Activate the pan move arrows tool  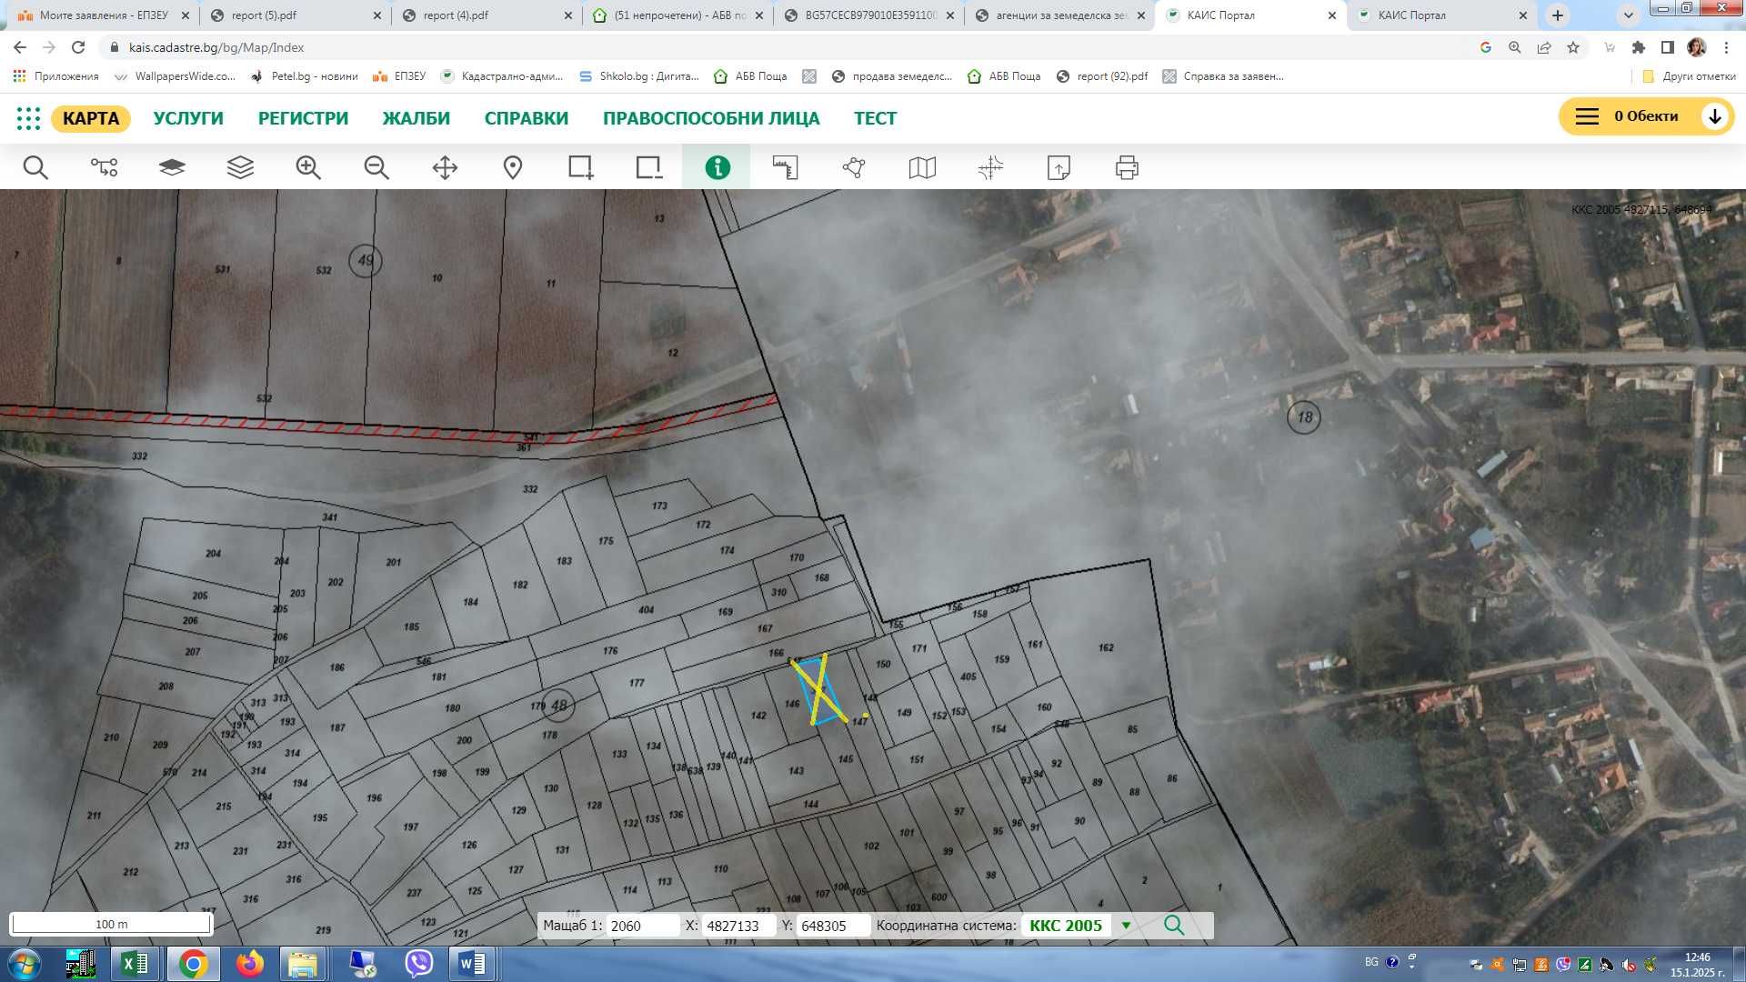(x=445, y=167)
